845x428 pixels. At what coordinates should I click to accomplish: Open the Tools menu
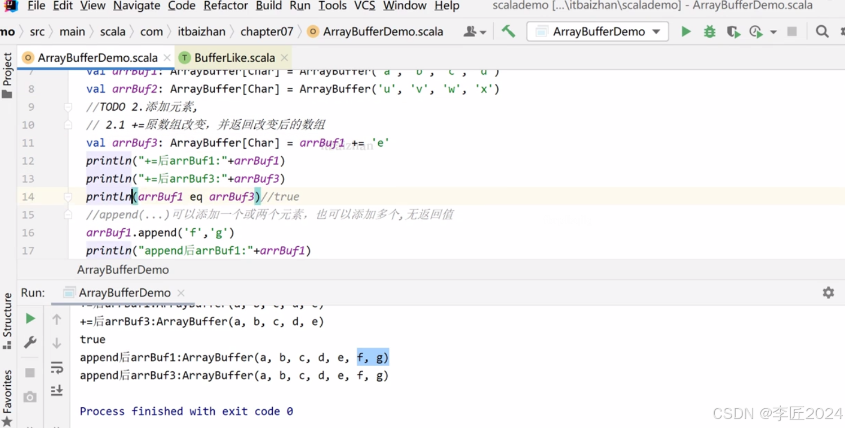[x=332, y=6]
